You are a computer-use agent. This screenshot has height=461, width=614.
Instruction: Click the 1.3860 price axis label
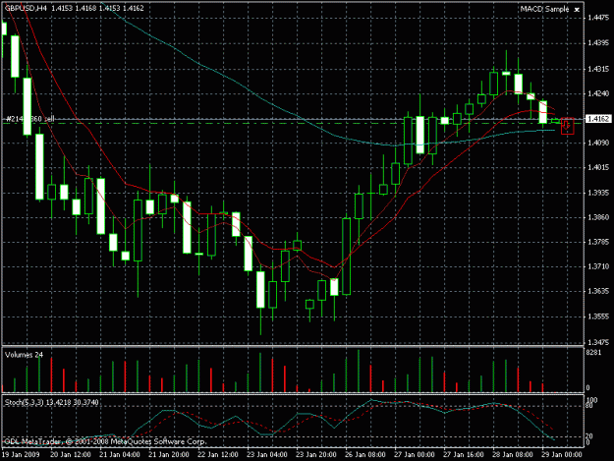598,217
